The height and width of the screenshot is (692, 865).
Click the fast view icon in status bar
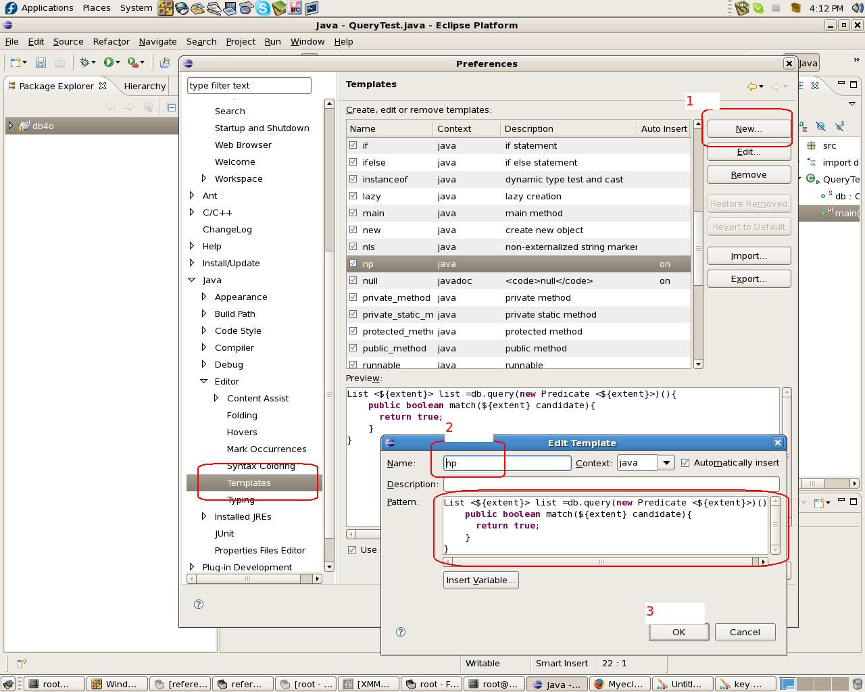[x=21, y=664]
